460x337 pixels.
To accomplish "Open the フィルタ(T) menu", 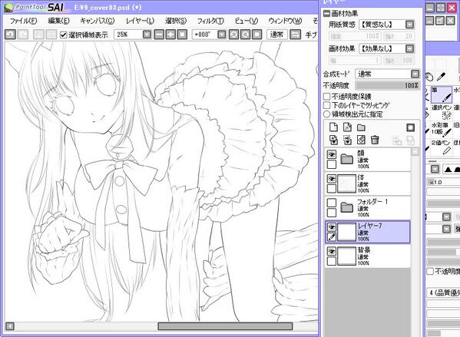I will 210,21.
